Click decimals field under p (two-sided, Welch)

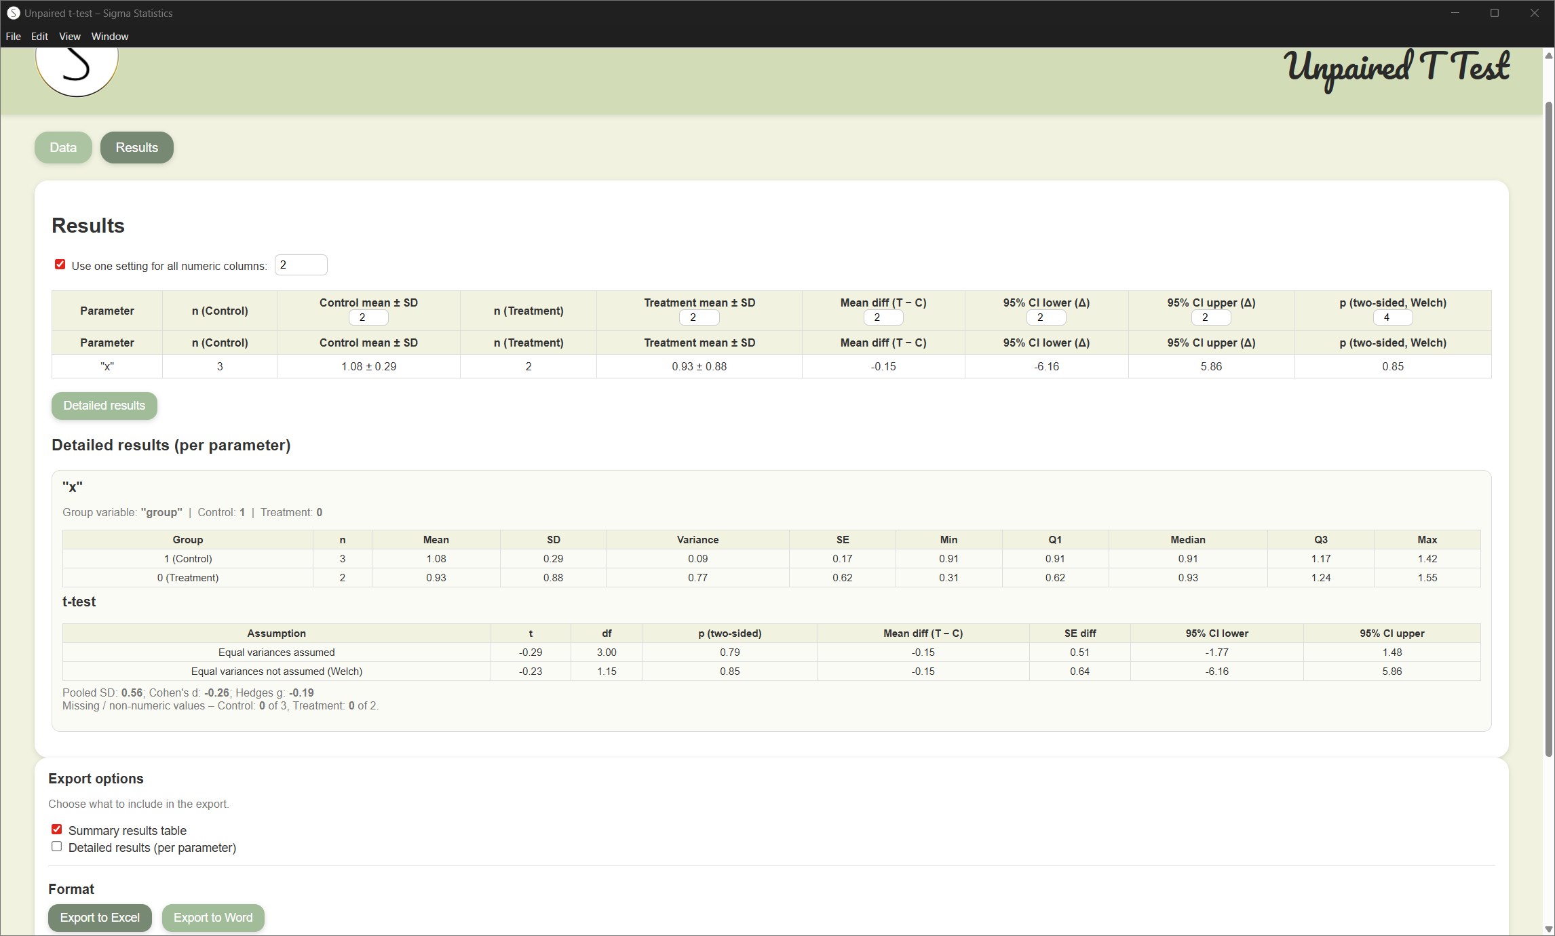pos(1393,317)
